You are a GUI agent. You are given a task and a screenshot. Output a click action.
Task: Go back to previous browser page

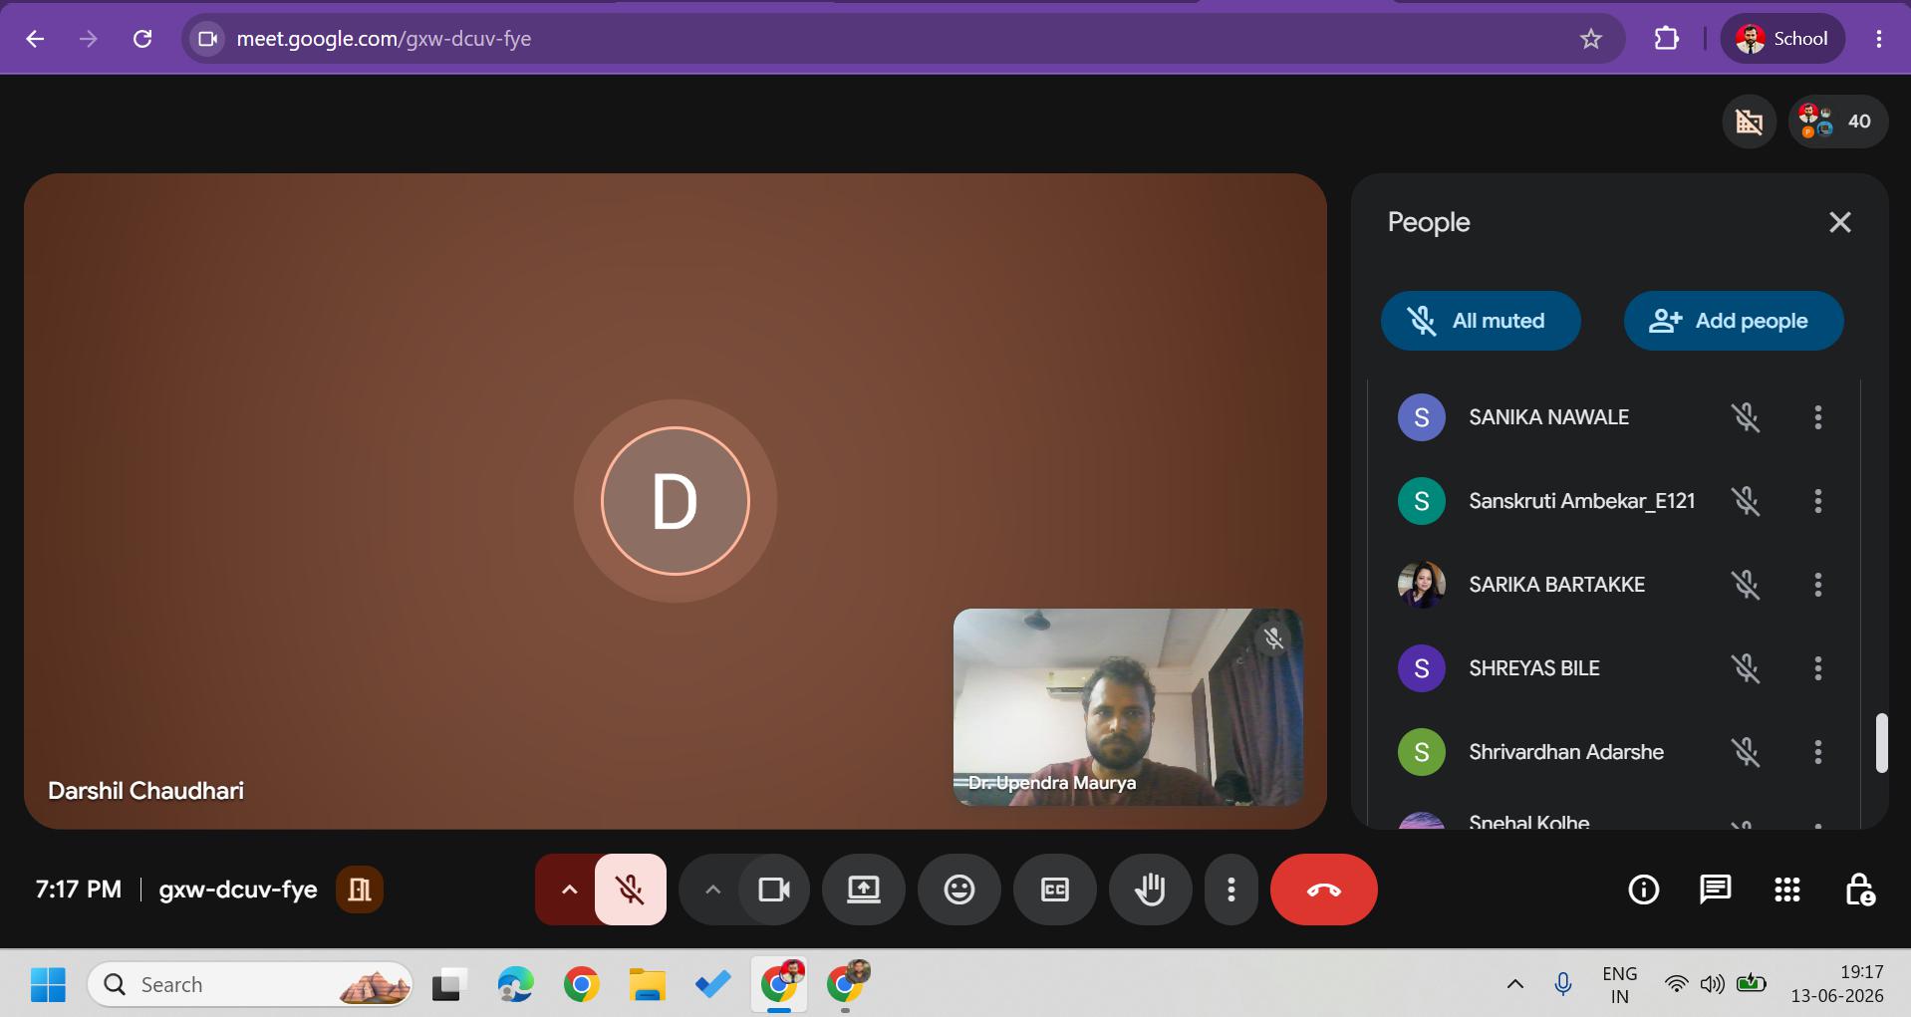click(35, 39)
